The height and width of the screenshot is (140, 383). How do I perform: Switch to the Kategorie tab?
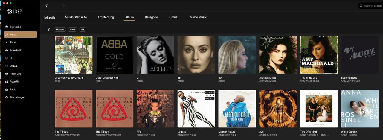click(151, 17)
